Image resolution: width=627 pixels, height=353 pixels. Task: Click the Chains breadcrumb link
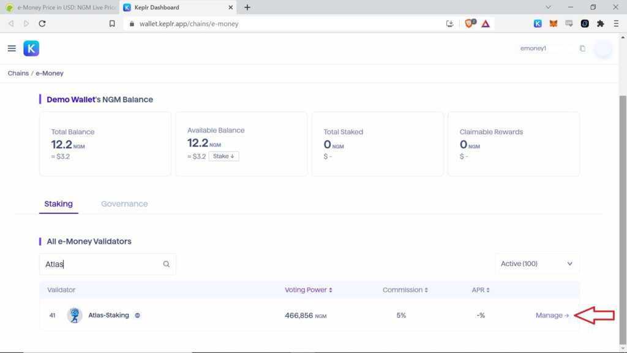click(x=18, y=74)
